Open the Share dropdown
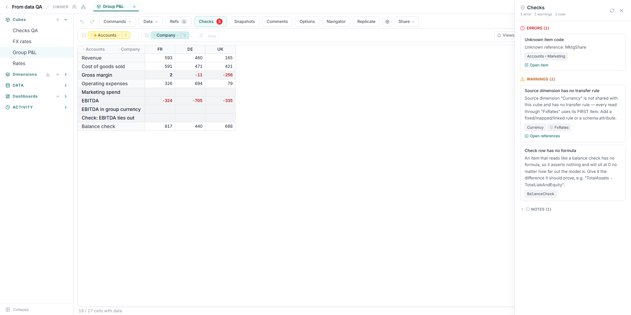This screenshot has width=631, height=315. click(406, 22)
